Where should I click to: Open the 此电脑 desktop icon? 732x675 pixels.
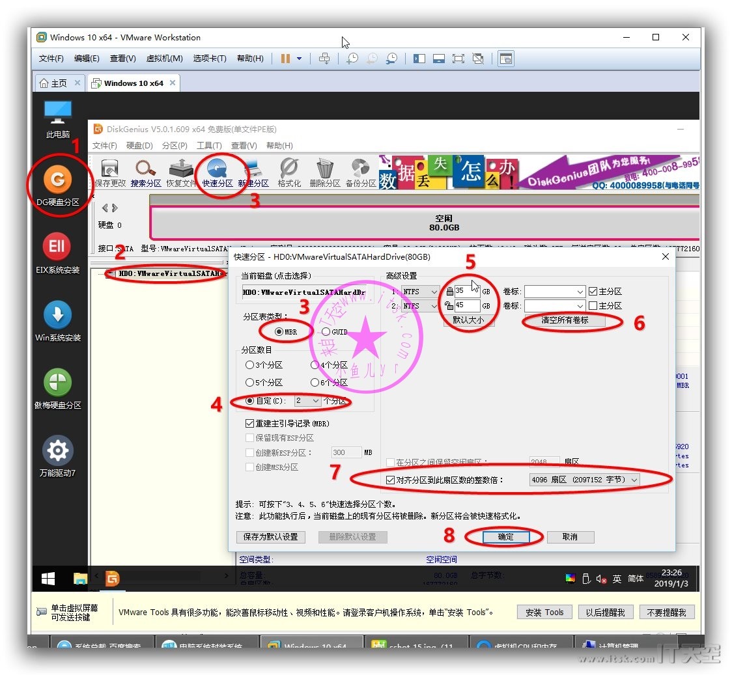[57, 119]
